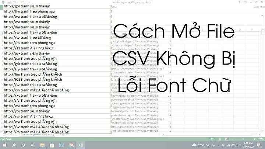Viewport: 265px width, 149px height.
Task: Click the petbush1 username cell
Action: click(x=128, y=111)
